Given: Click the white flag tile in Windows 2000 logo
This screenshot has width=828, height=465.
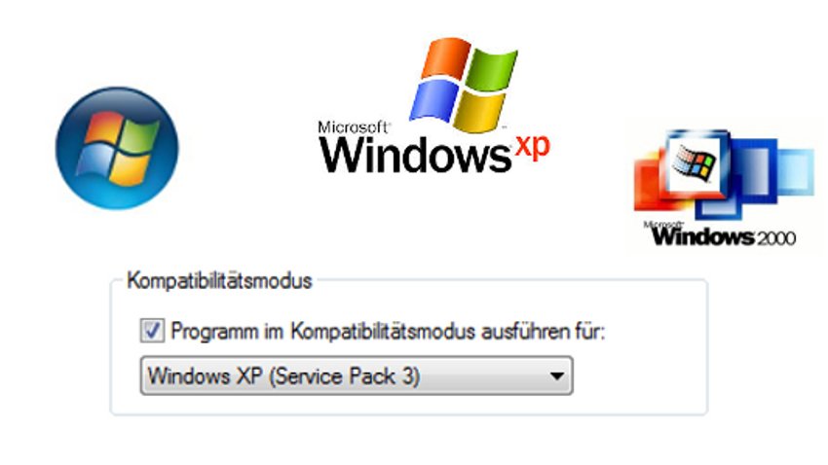Looking at the screenshot, I should point(695,162).
